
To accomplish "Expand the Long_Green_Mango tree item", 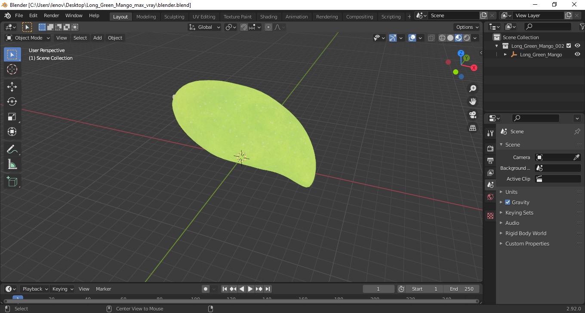I will (505, 55).
